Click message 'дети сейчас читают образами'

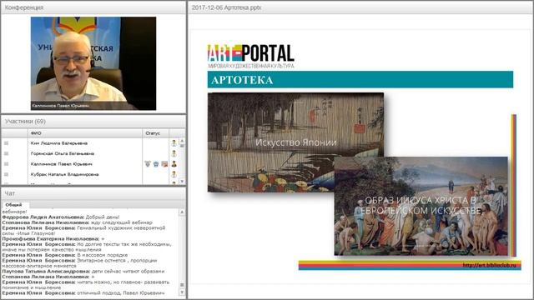[128, 271]
